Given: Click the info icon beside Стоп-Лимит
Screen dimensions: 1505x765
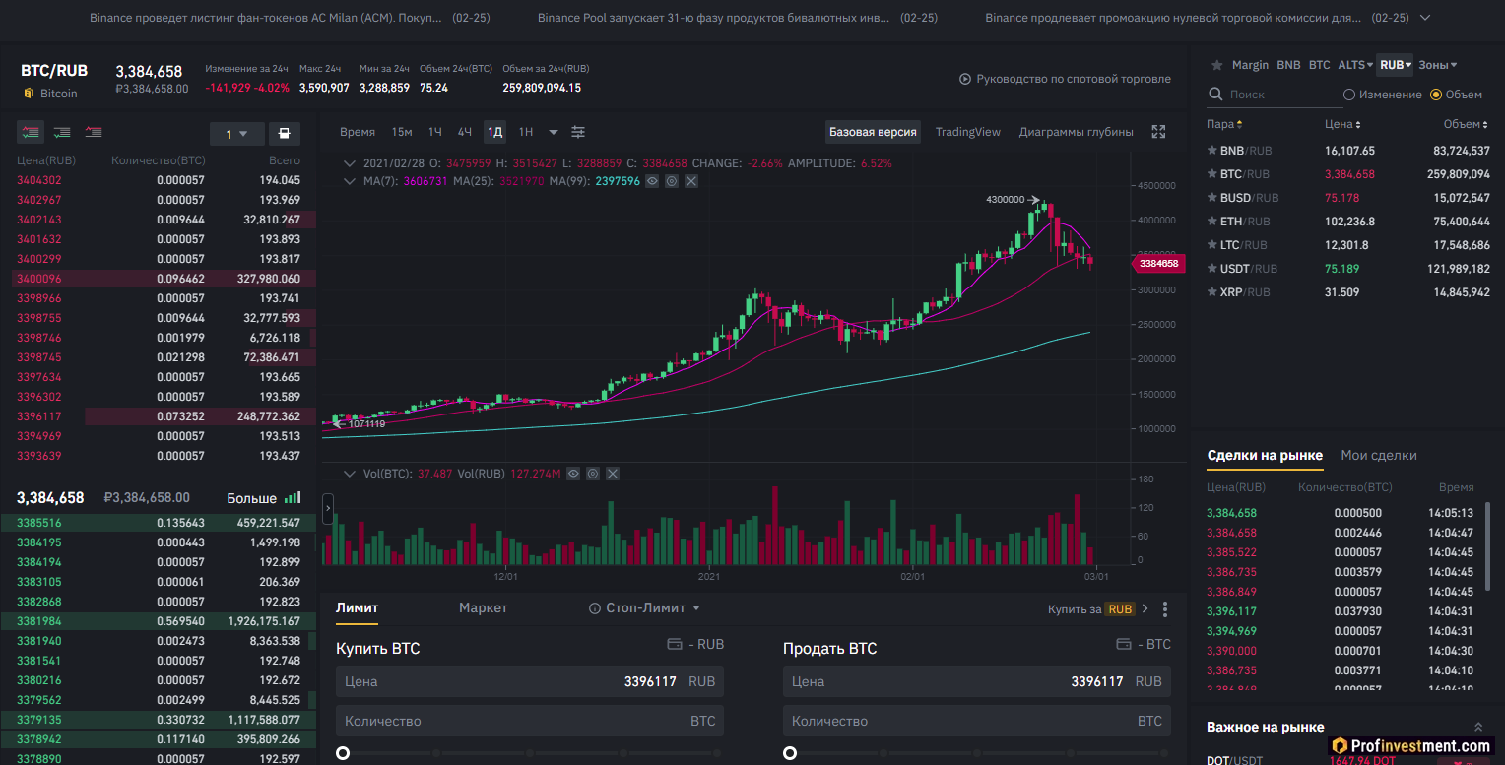Looking at the screenshot, I should (x=594, y=608).
